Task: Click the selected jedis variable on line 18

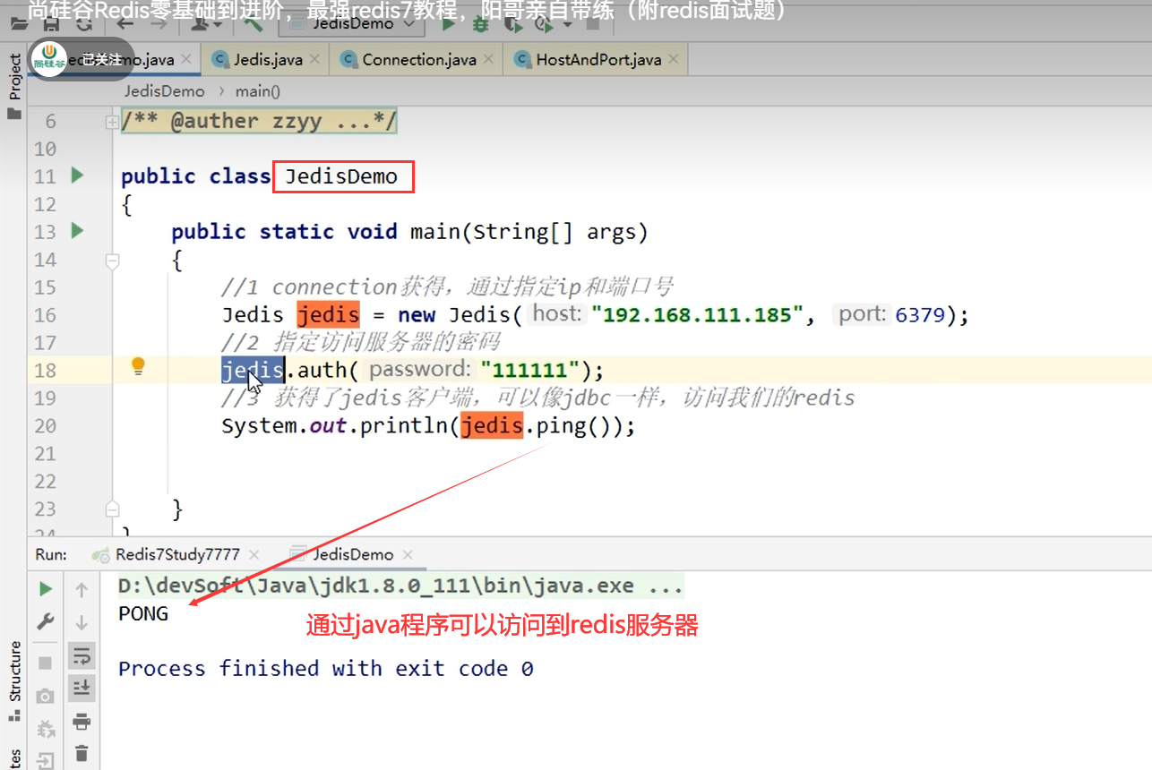Action: pos(253,370)
